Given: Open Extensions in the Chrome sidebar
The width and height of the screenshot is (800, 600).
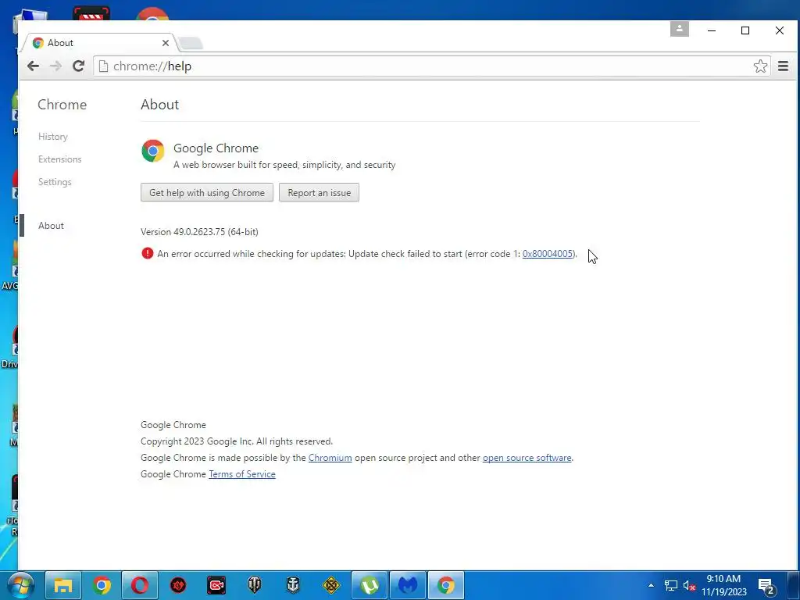Looking at the screenshot, I should point(59,159).
